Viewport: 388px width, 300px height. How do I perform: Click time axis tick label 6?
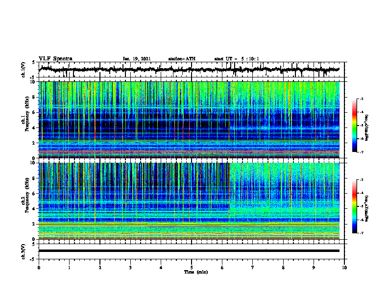pos(222,268)
